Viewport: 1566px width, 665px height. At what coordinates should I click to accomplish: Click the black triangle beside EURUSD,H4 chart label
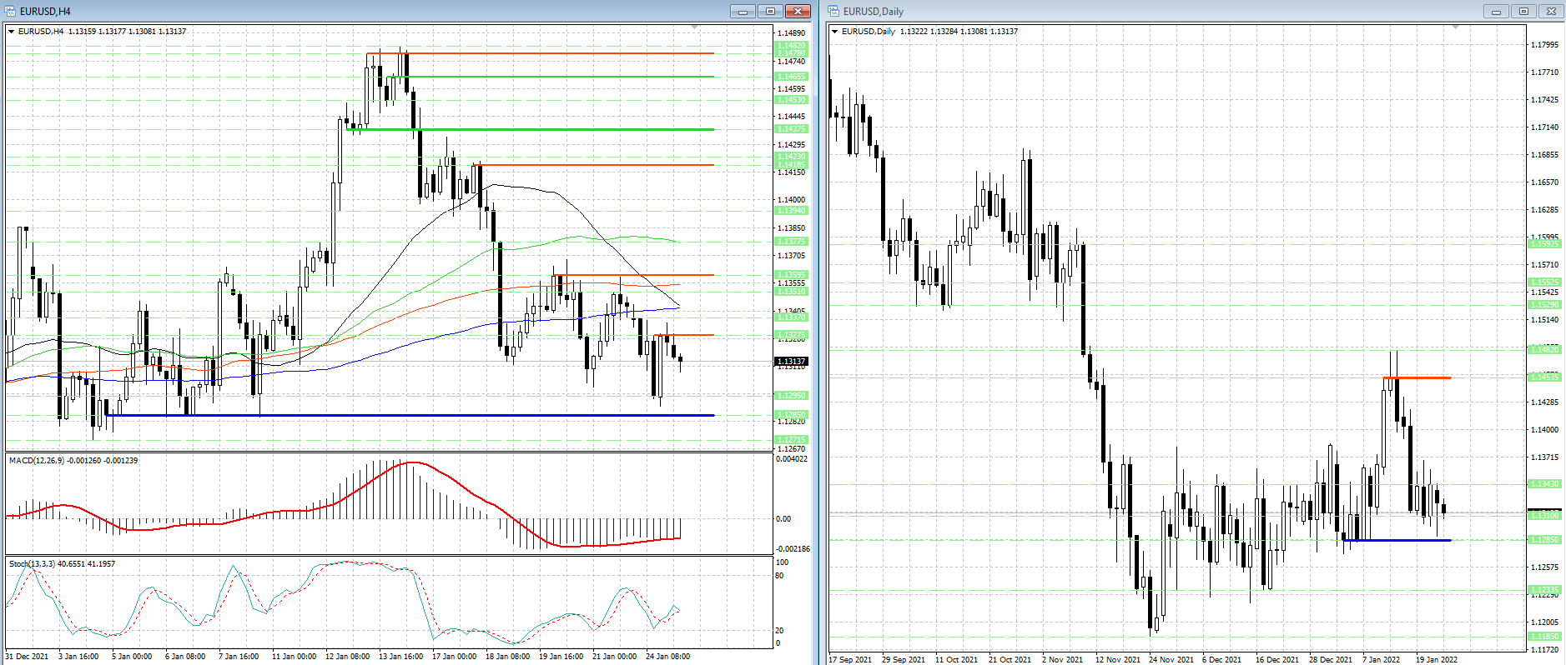(12, 32)
